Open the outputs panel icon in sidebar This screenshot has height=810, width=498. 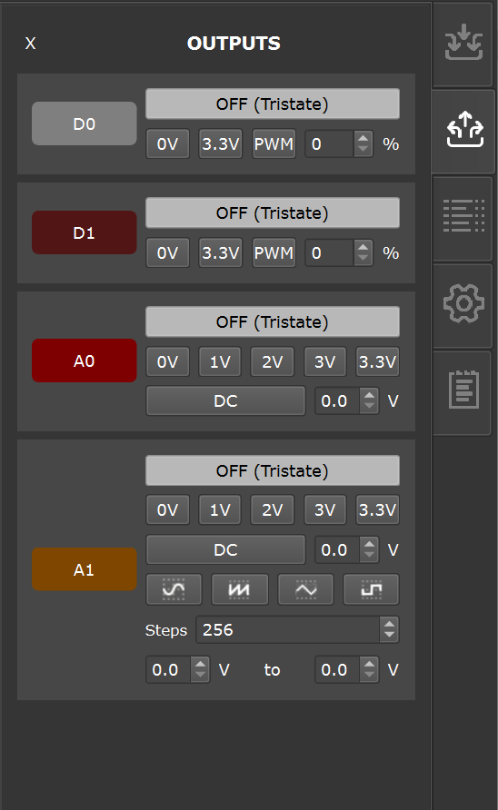click(x=465, y=129)
